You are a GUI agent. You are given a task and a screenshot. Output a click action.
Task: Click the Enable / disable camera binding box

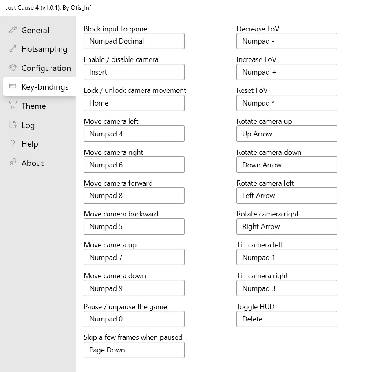coord(134,72)
